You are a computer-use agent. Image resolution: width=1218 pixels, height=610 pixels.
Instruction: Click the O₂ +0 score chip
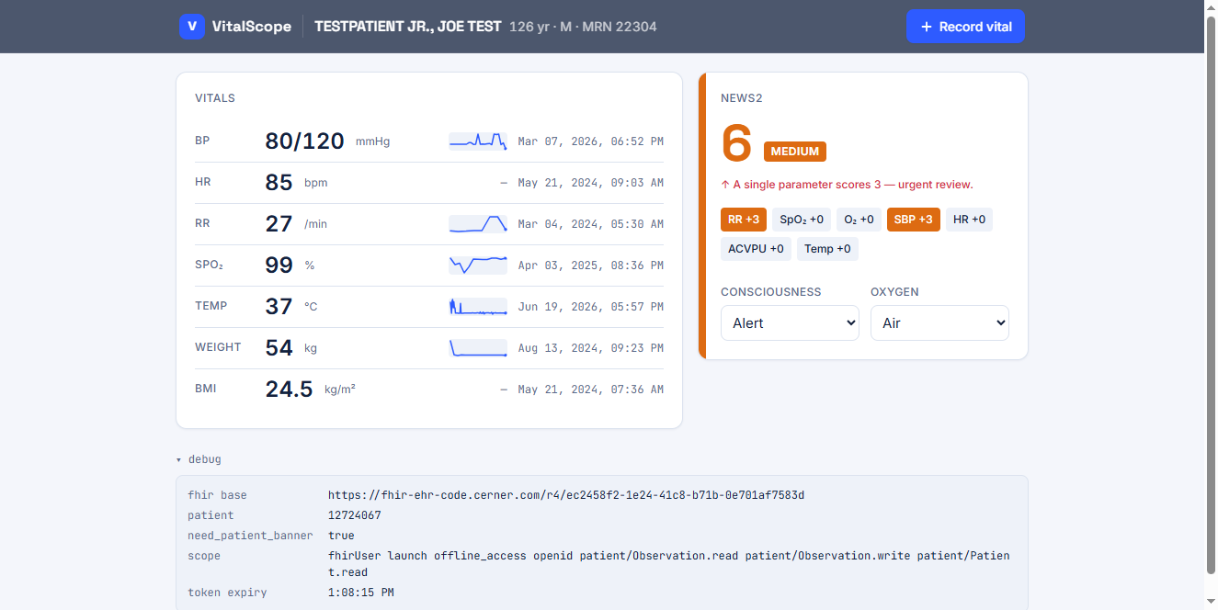pyautogui.click(x=859, y=220)
